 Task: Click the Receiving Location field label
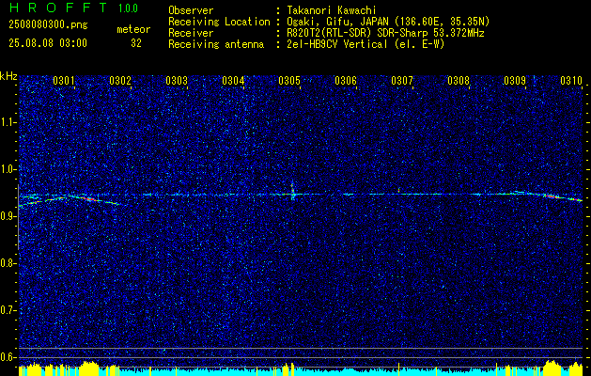[219, 22]
